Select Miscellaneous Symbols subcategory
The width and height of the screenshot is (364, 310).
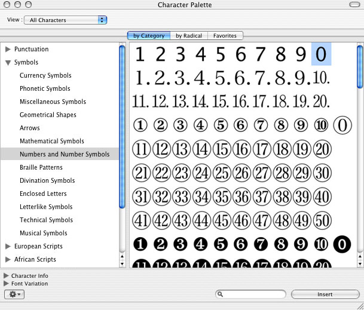point(53,102)
